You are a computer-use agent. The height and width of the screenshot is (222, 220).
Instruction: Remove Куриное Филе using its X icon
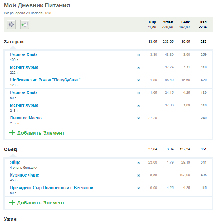[x=138, y=175]
